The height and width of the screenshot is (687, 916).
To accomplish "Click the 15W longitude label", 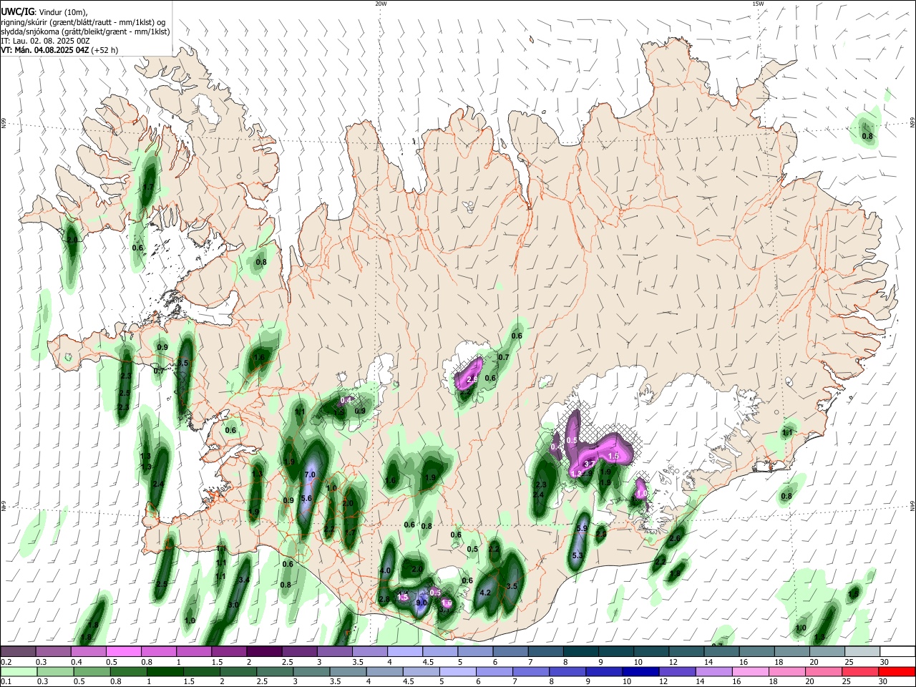I will (758, 4).
